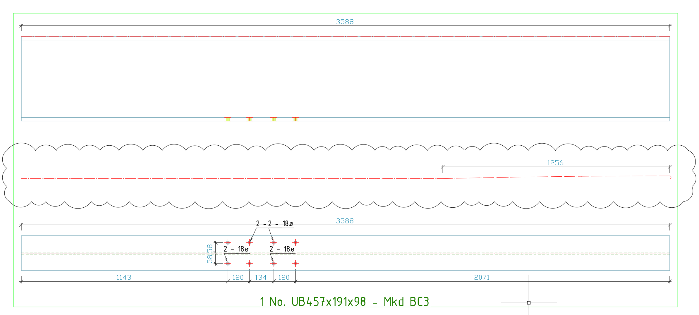Screen dimensions: 699x315
Task: Click the '1 No. UB457x191x98 - Mkd BC3' title
Action: 344,302
